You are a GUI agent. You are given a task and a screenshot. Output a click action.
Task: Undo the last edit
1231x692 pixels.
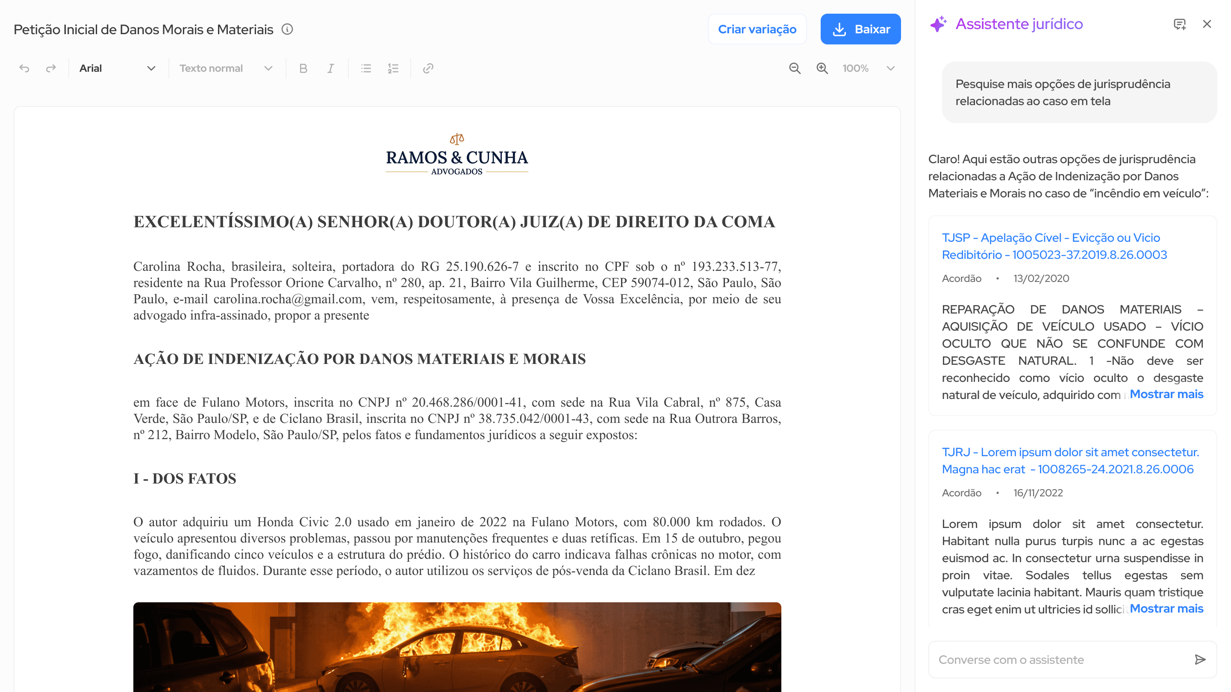(x=24, y=68)
